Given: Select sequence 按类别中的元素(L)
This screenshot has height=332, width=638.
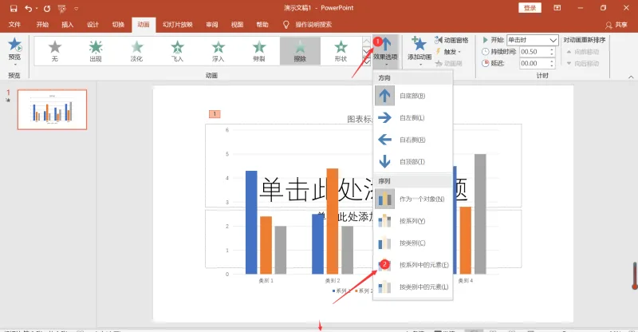Looking at the screenshot, I should 413,287.
